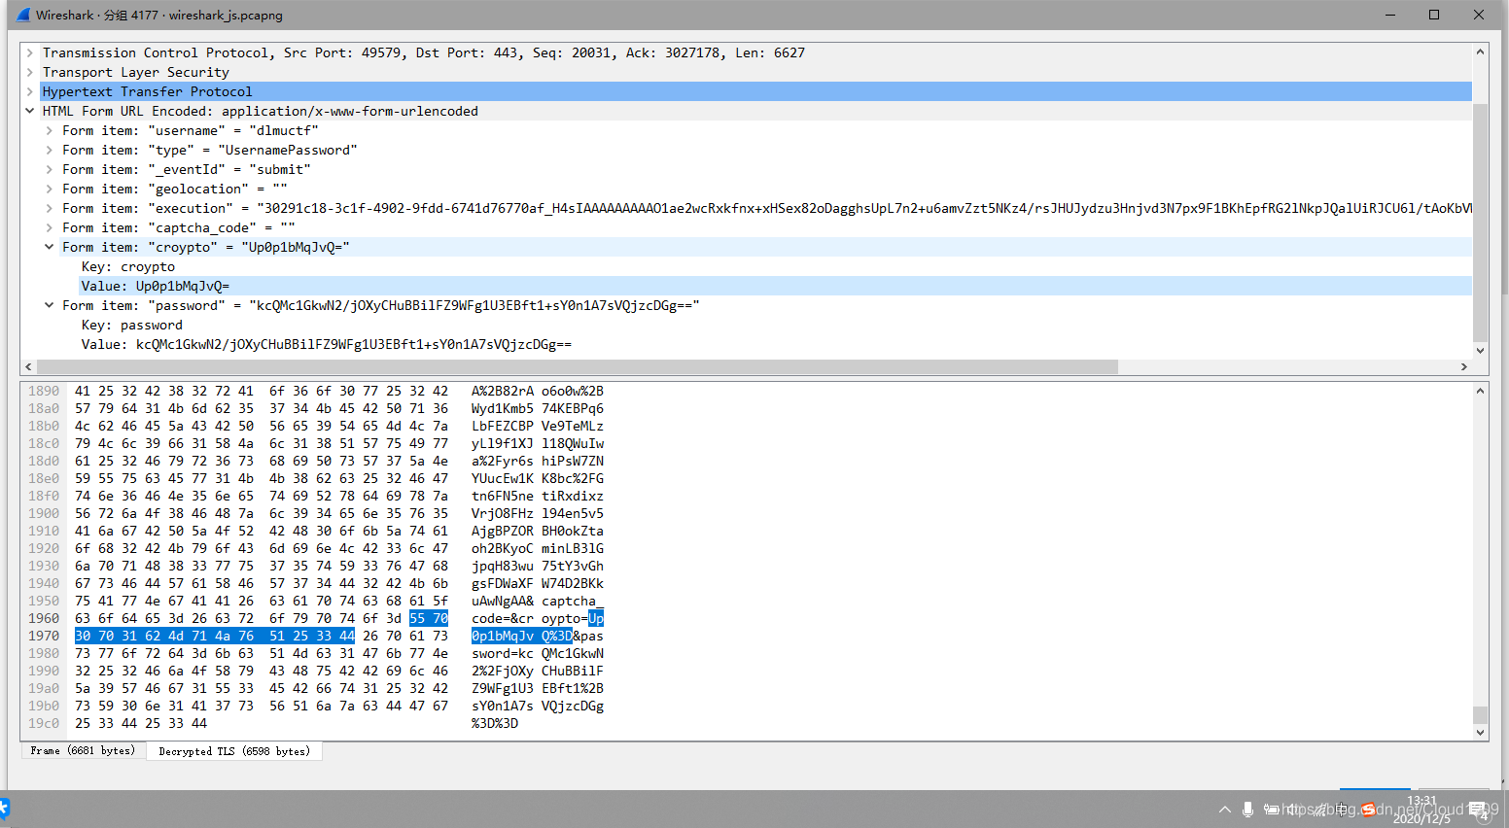This screenshot has height=828, width=1509.
Task: Click the microphone icon in system tray
Action: [1247, 809]
